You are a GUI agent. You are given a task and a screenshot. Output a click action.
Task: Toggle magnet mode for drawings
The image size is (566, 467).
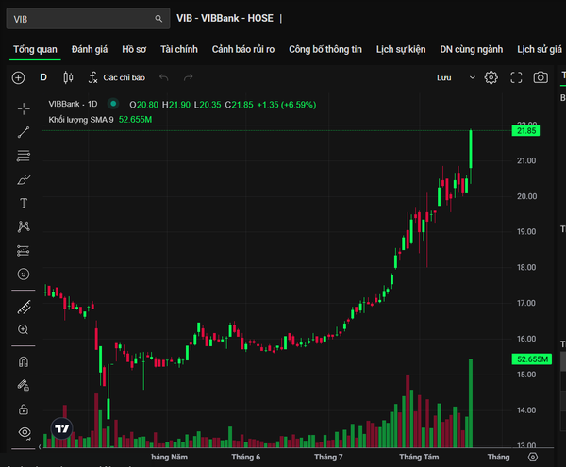pos(24,361)
